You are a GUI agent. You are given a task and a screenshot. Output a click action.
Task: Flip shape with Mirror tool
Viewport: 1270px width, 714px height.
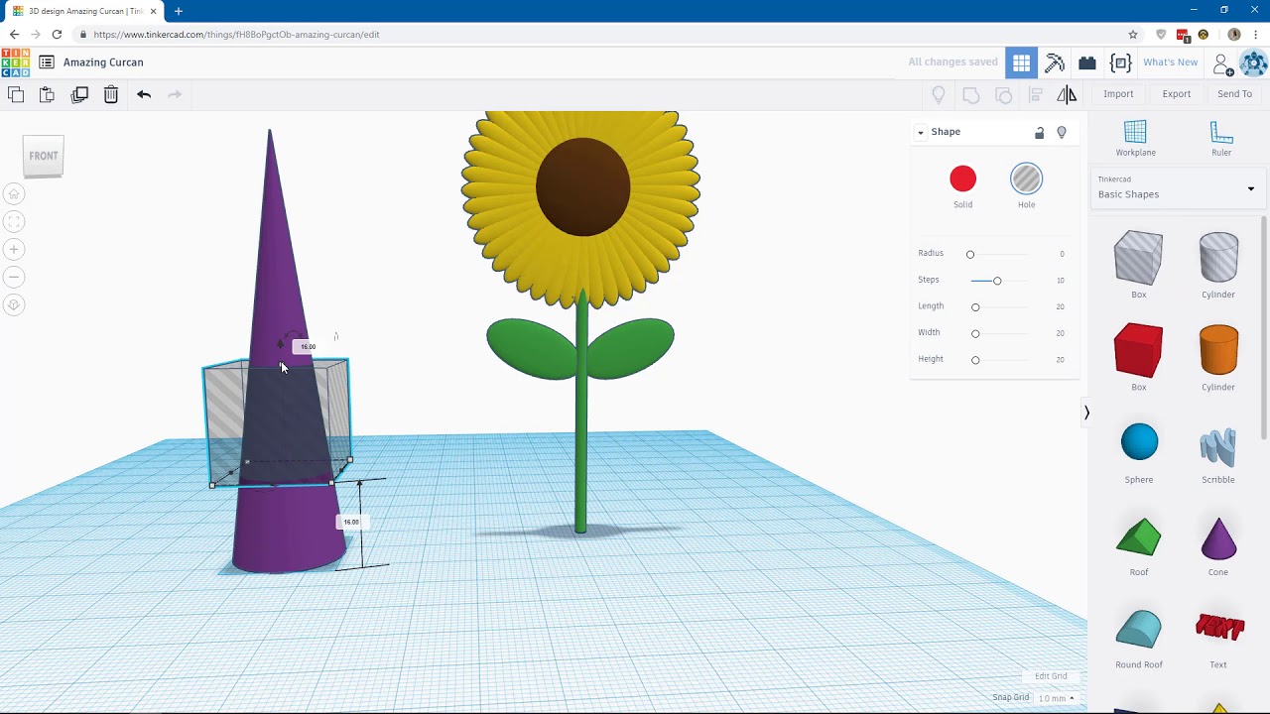tap(1067, 94)
